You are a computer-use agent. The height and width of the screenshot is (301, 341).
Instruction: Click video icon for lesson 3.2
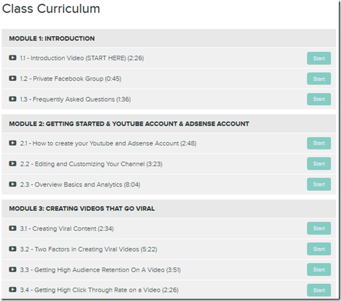13,249
